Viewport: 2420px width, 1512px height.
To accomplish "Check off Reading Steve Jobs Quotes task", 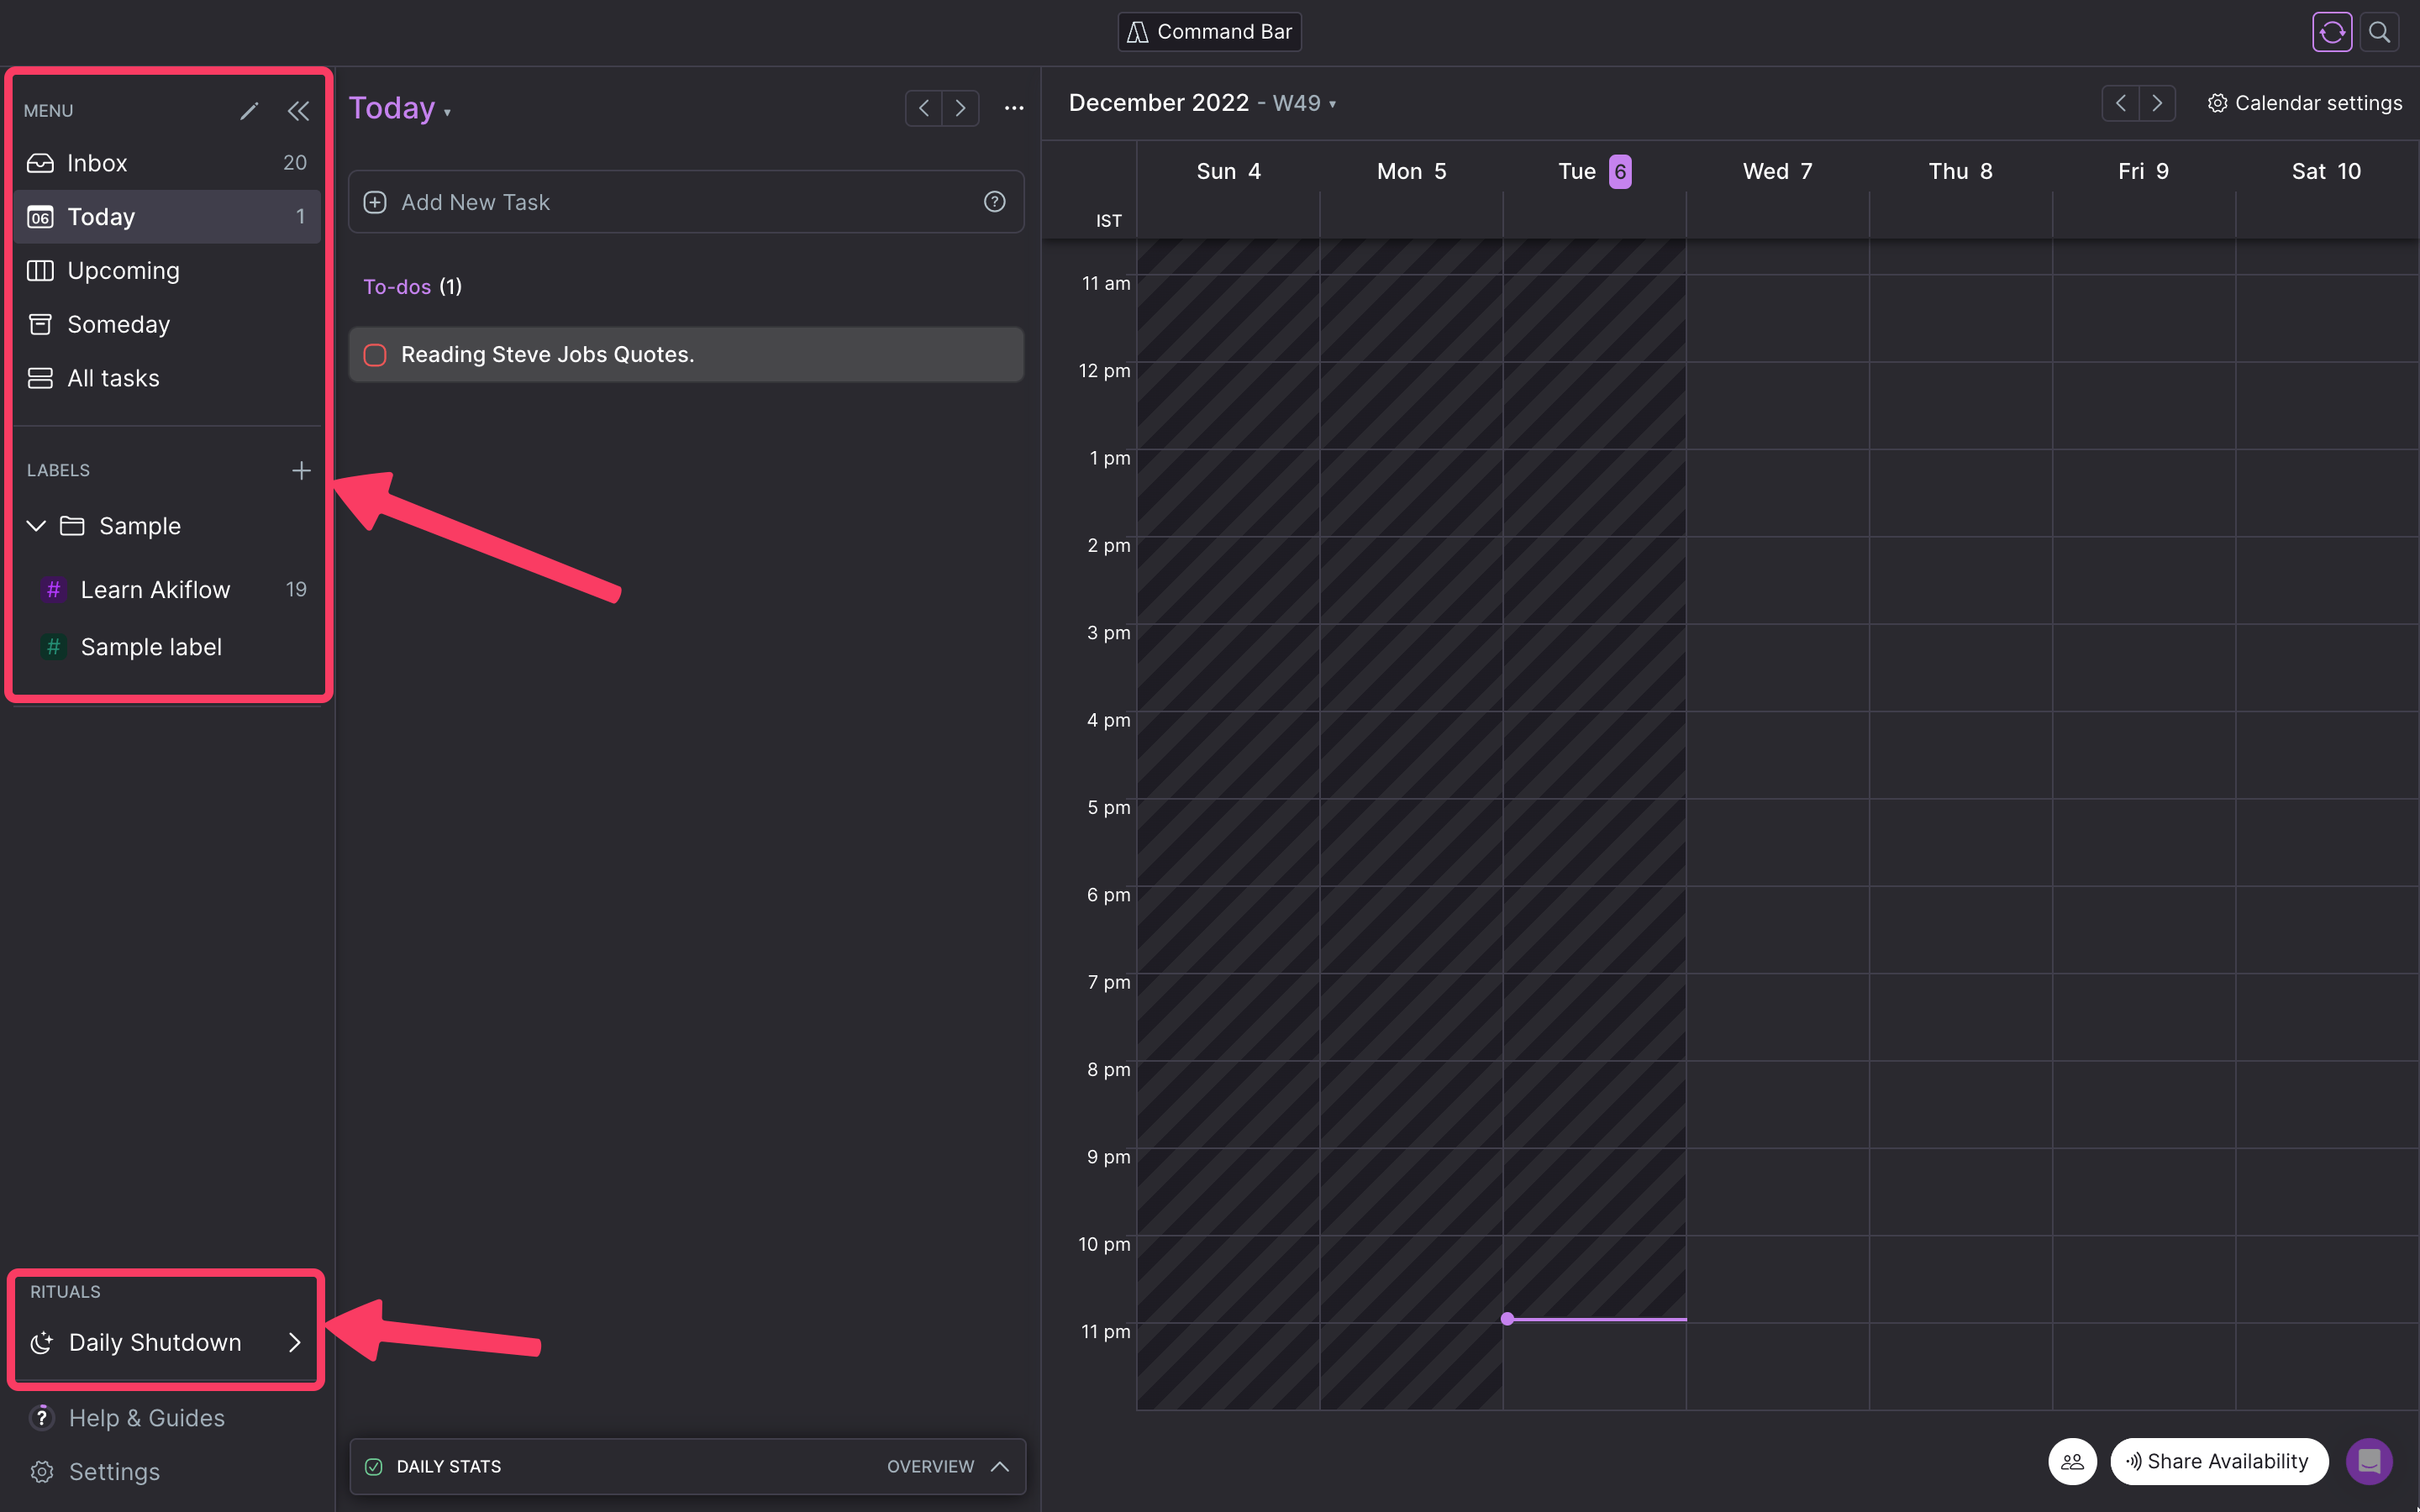I will tap(375, 355).
